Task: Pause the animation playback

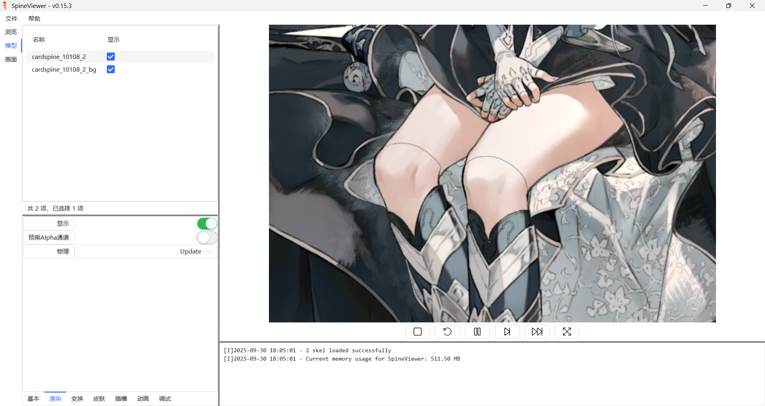Action: tap(477, 332)
